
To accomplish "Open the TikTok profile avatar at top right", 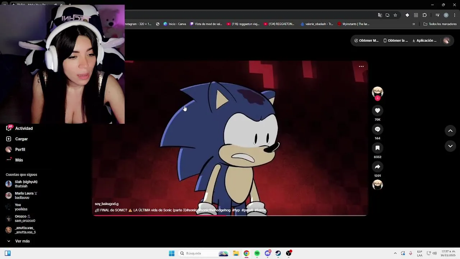I will pyautogui.click(x=446, y=41).
